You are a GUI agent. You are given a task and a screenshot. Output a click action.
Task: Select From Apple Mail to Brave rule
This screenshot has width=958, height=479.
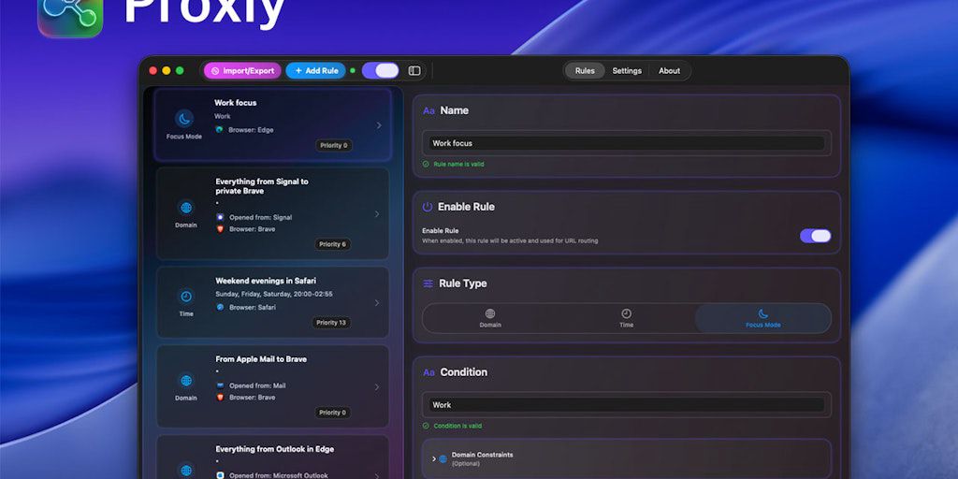(x=272, y=386)
